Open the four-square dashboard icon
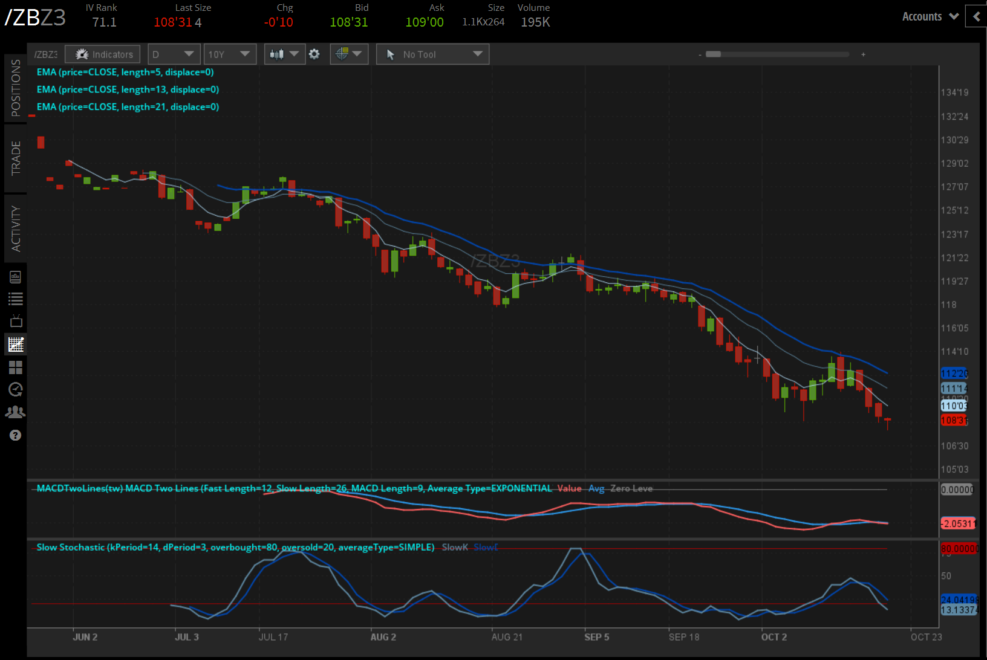Image resolution: width=987 pixels, height=660 pixels. click(x=16, y=367)
